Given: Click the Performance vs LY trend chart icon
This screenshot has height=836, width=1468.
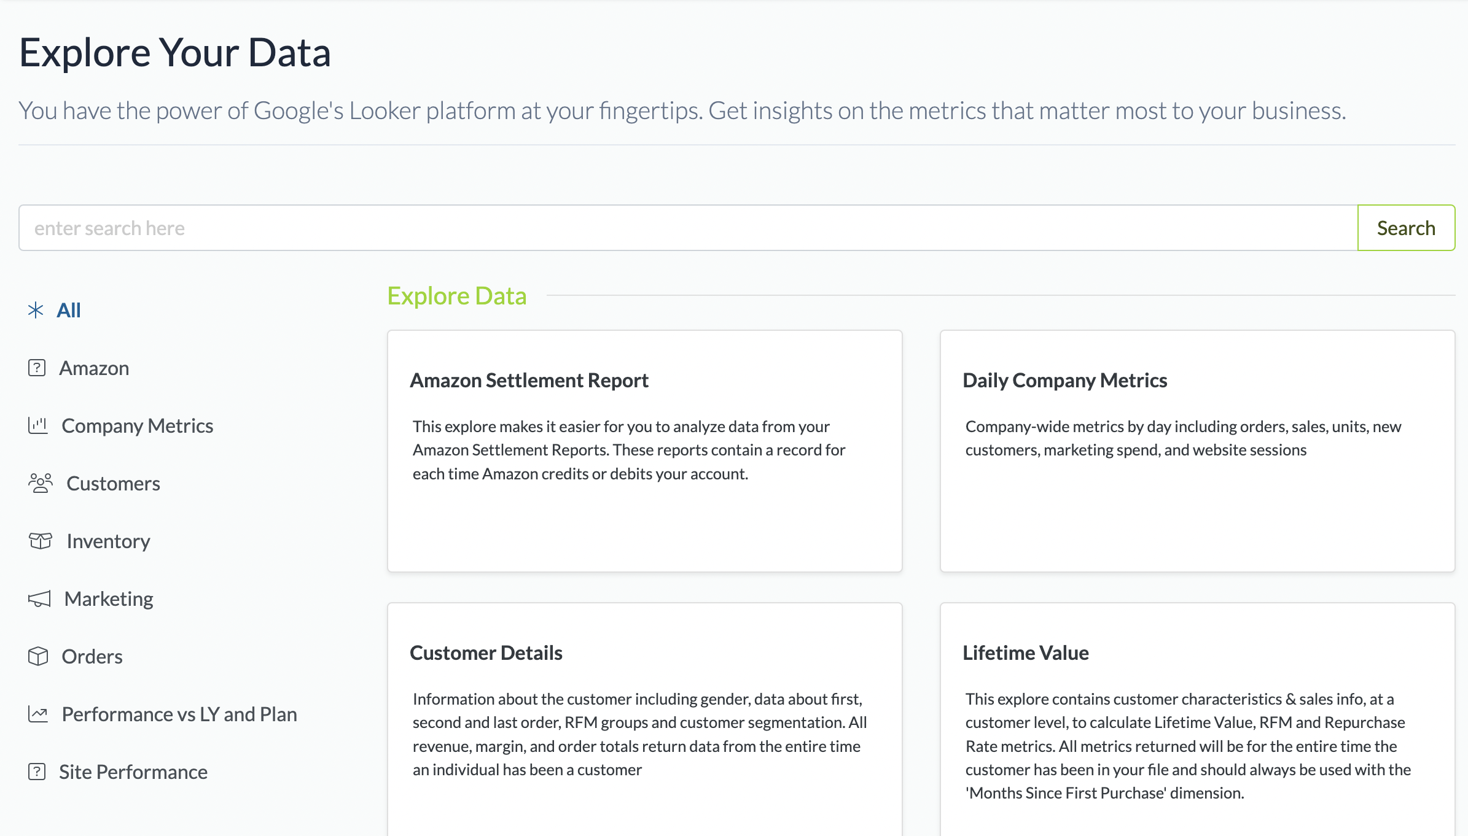Looking at the screenshot, I should pos(38,714).
